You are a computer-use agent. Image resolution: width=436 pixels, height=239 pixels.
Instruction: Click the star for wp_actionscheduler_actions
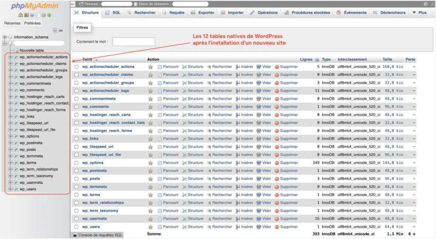coord(150,67)
